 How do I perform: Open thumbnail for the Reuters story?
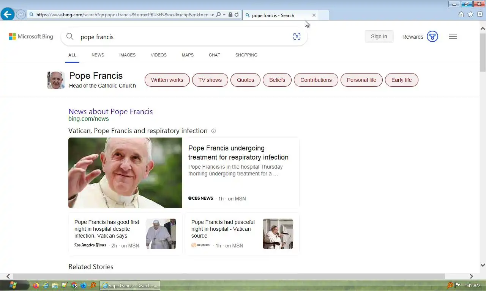point(278,234)
